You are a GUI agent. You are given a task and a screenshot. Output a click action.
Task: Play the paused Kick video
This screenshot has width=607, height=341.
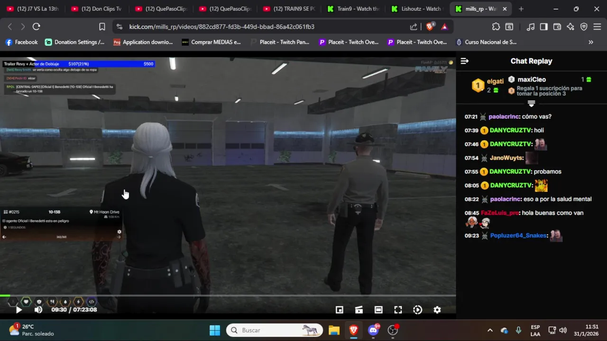[18, 310]
